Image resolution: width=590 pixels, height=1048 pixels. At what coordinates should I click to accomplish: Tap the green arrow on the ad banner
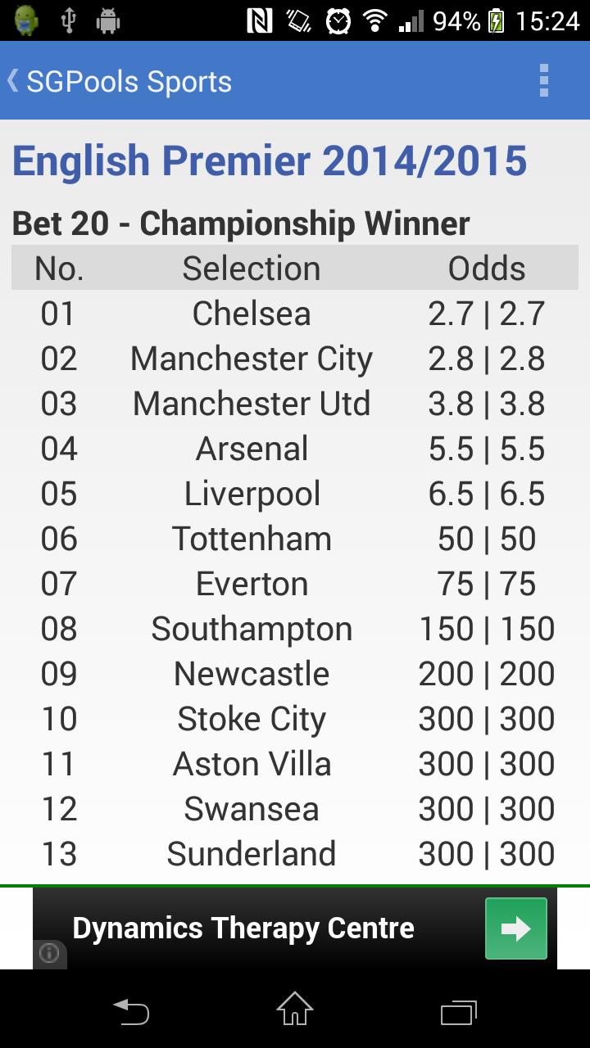[x=515, y=928]
